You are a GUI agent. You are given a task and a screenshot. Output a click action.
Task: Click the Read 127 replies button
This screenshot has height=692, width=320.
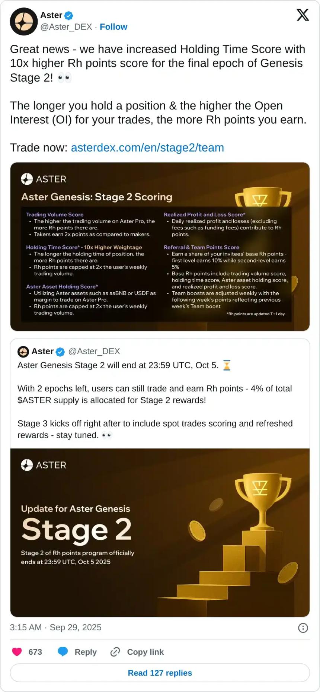point(160,673)
